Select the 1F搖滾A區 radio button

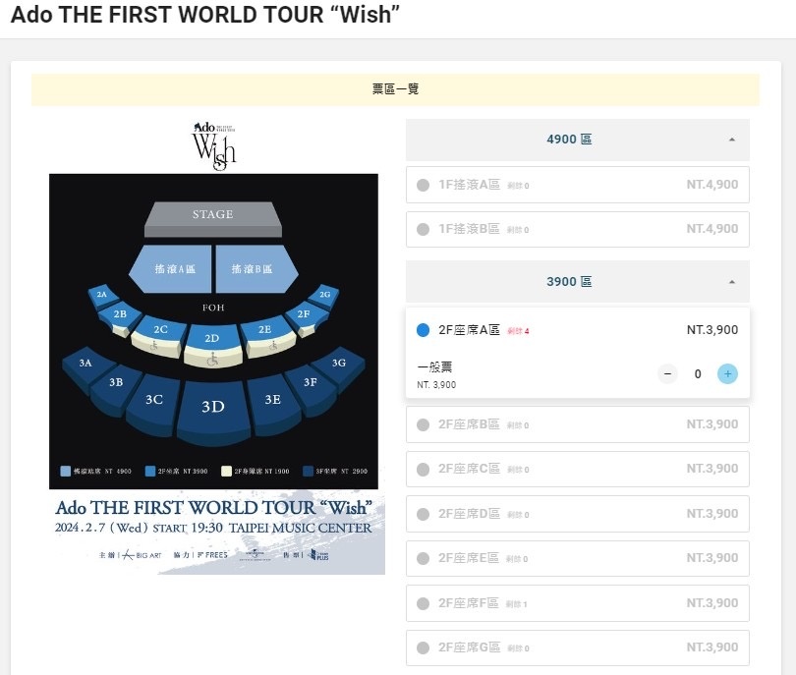(x=423, y=186)
